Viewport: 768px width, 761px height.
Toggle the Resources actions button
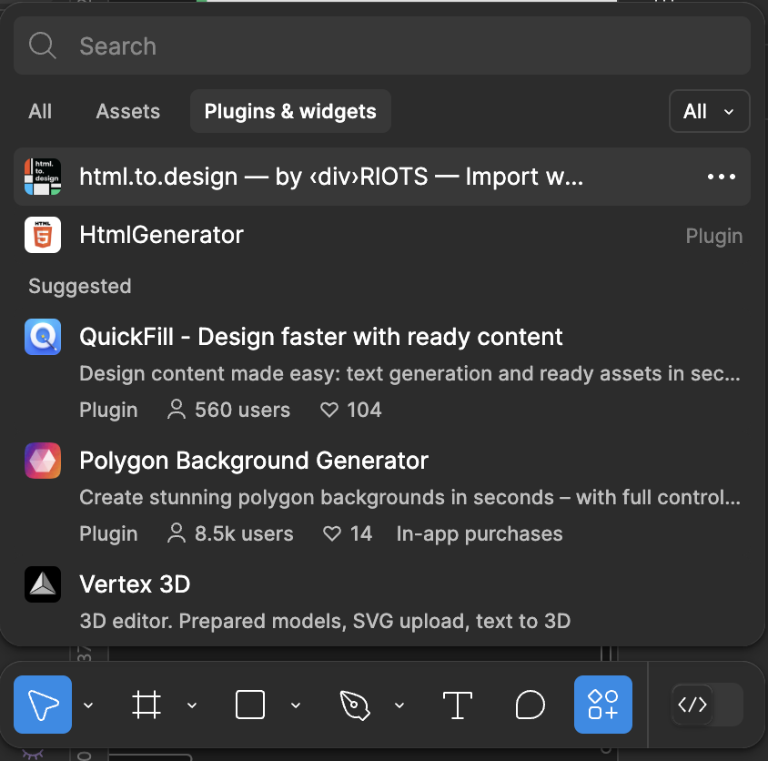603,705
